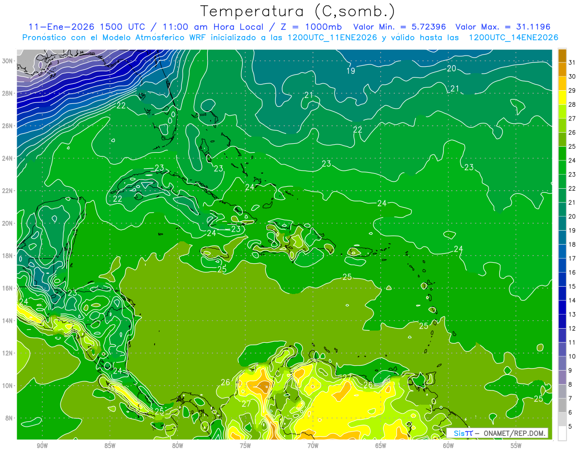The image size is (585, 452).
Task: Click the dark orange swatch above 31 on color bar
Action: [x=562, y=55]
